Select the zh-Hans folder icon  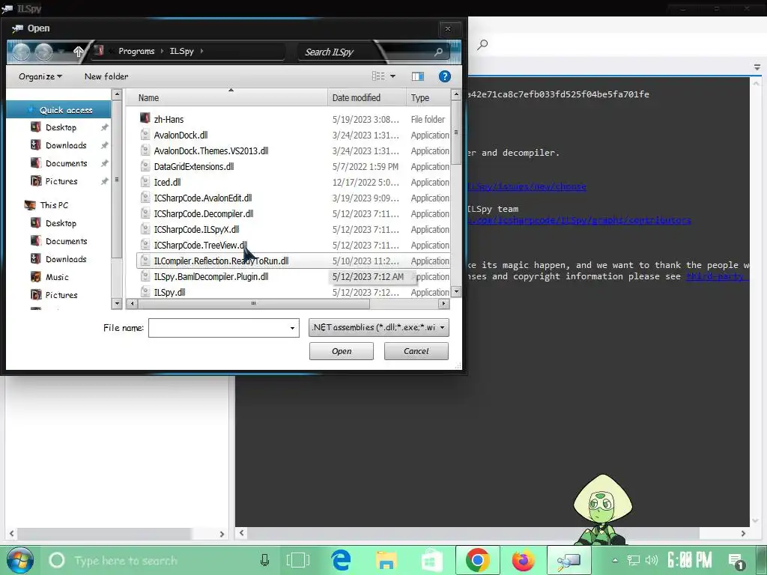(145, 118)
